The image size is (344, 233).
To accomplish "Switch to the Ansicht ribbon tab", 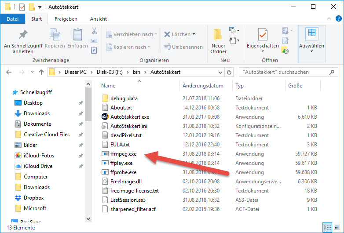I will pyautogui.click(x=99, y=19).
